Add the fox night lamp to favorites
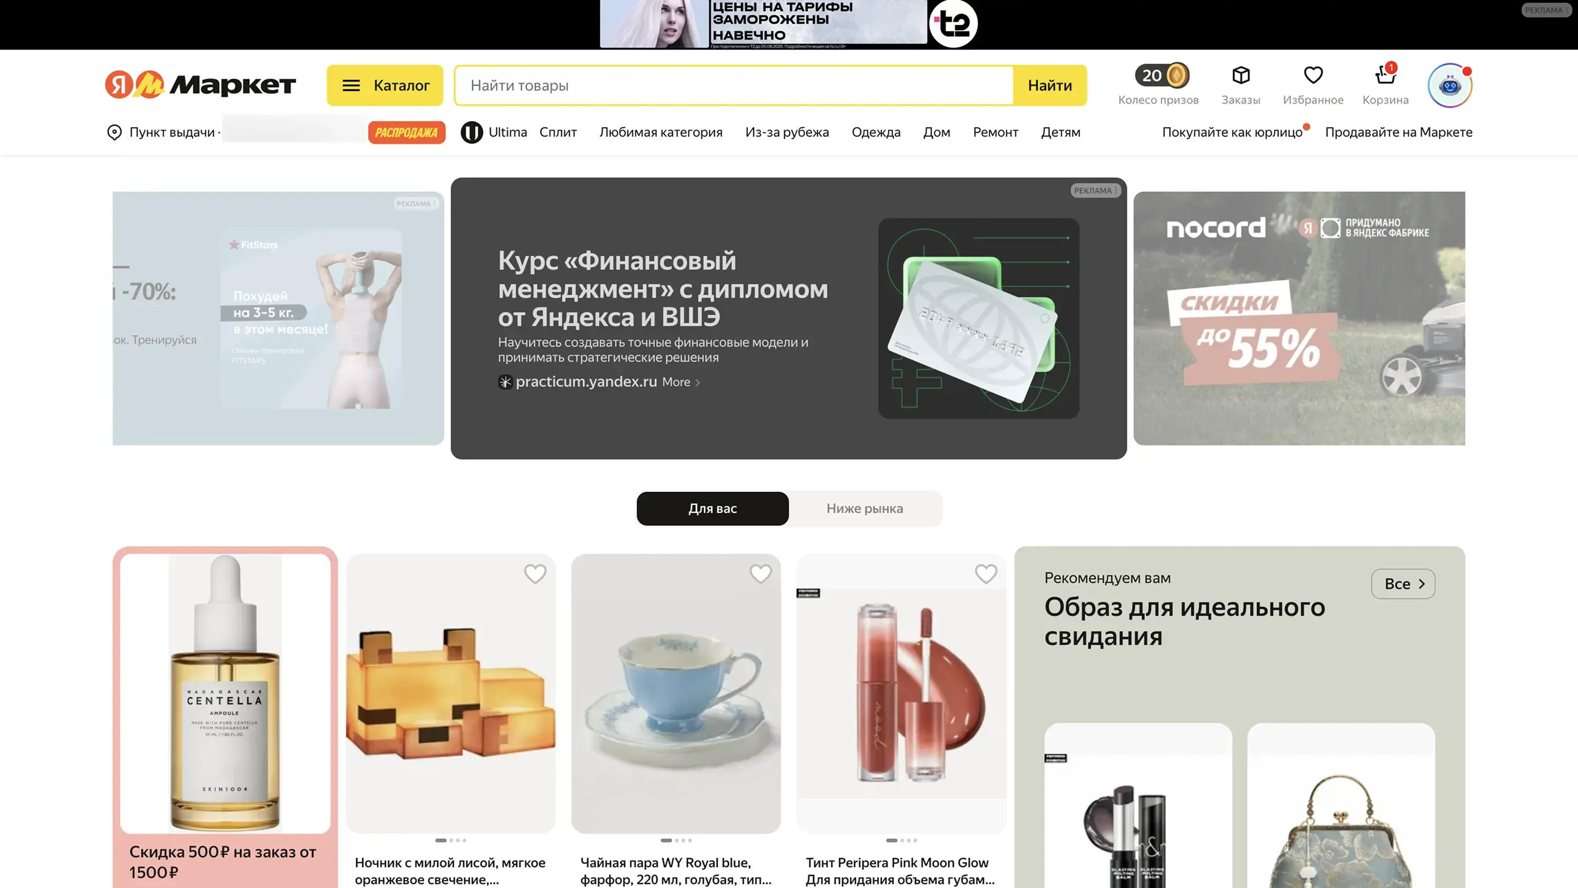This screenshot has width=1578, height=888. click(x=535, y=573)
